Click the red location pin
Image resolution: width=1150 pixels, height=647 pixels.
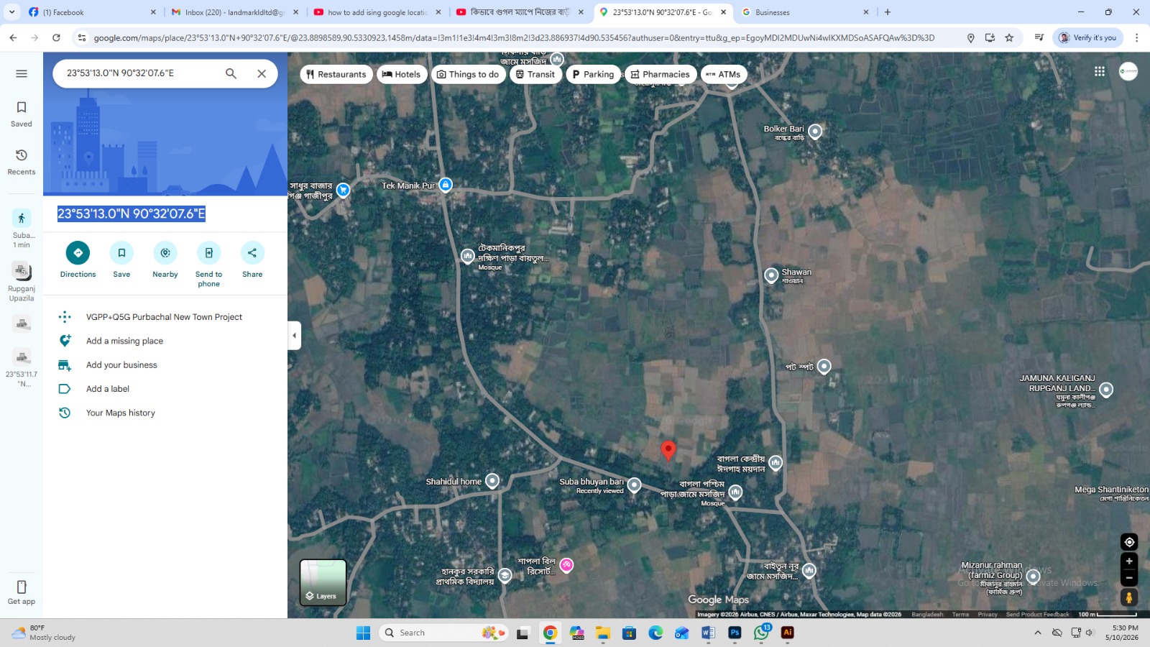point(668,451)
